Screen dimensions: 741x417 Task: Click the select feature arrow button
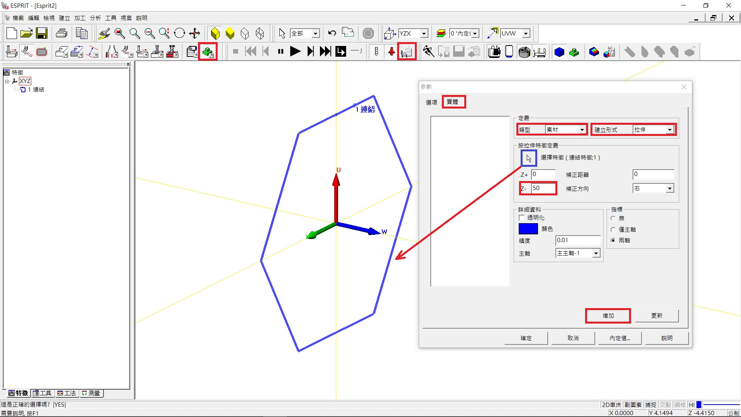tap(528, 158)
